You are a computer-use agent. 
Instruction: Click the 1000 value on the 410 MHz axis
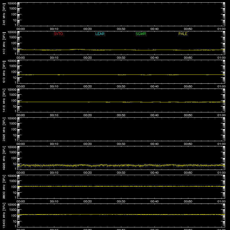(13, 37)
